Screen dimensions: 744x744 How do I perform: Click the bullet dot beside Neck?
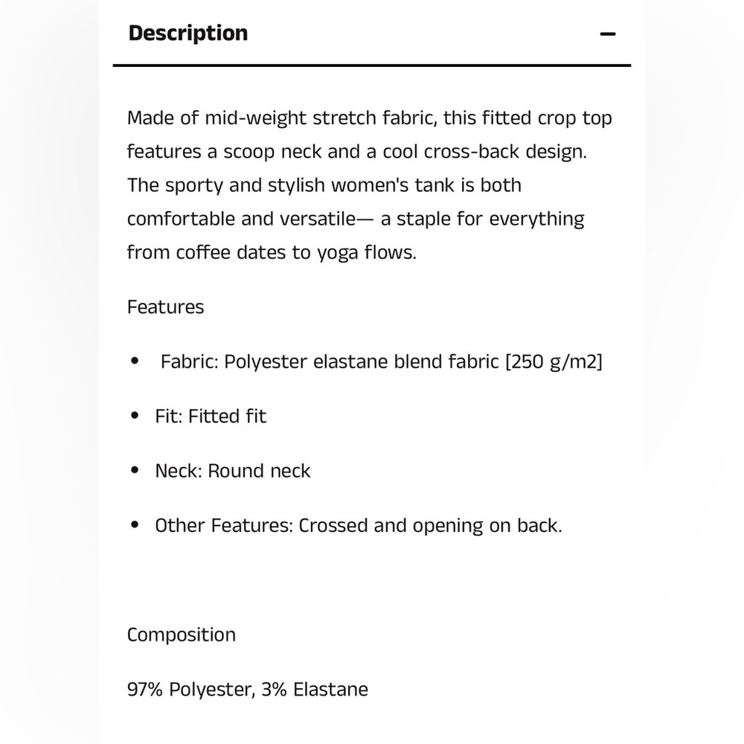tap(135, 470)
